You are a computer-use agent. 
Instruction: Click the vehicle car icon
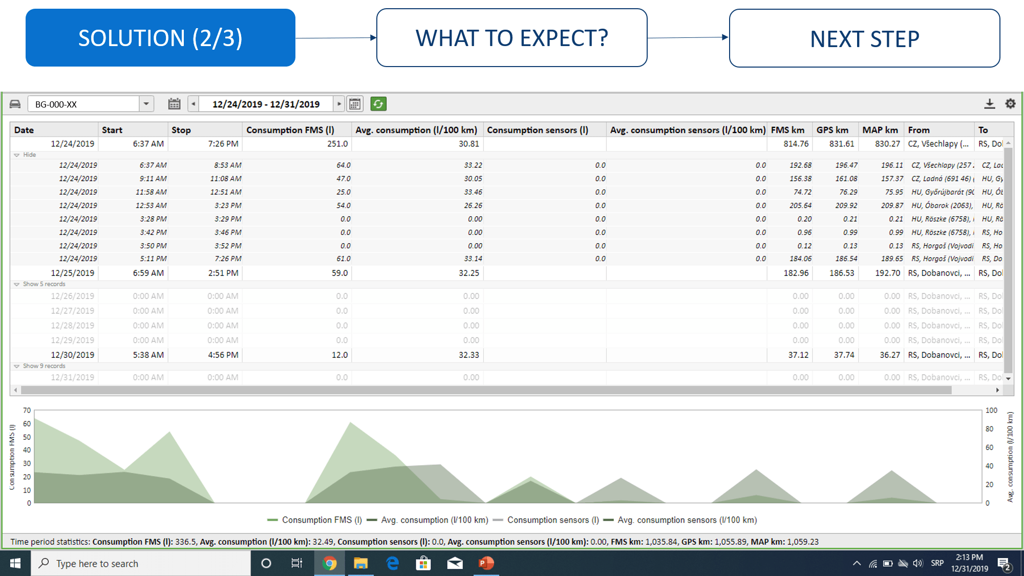click(15, 104)
